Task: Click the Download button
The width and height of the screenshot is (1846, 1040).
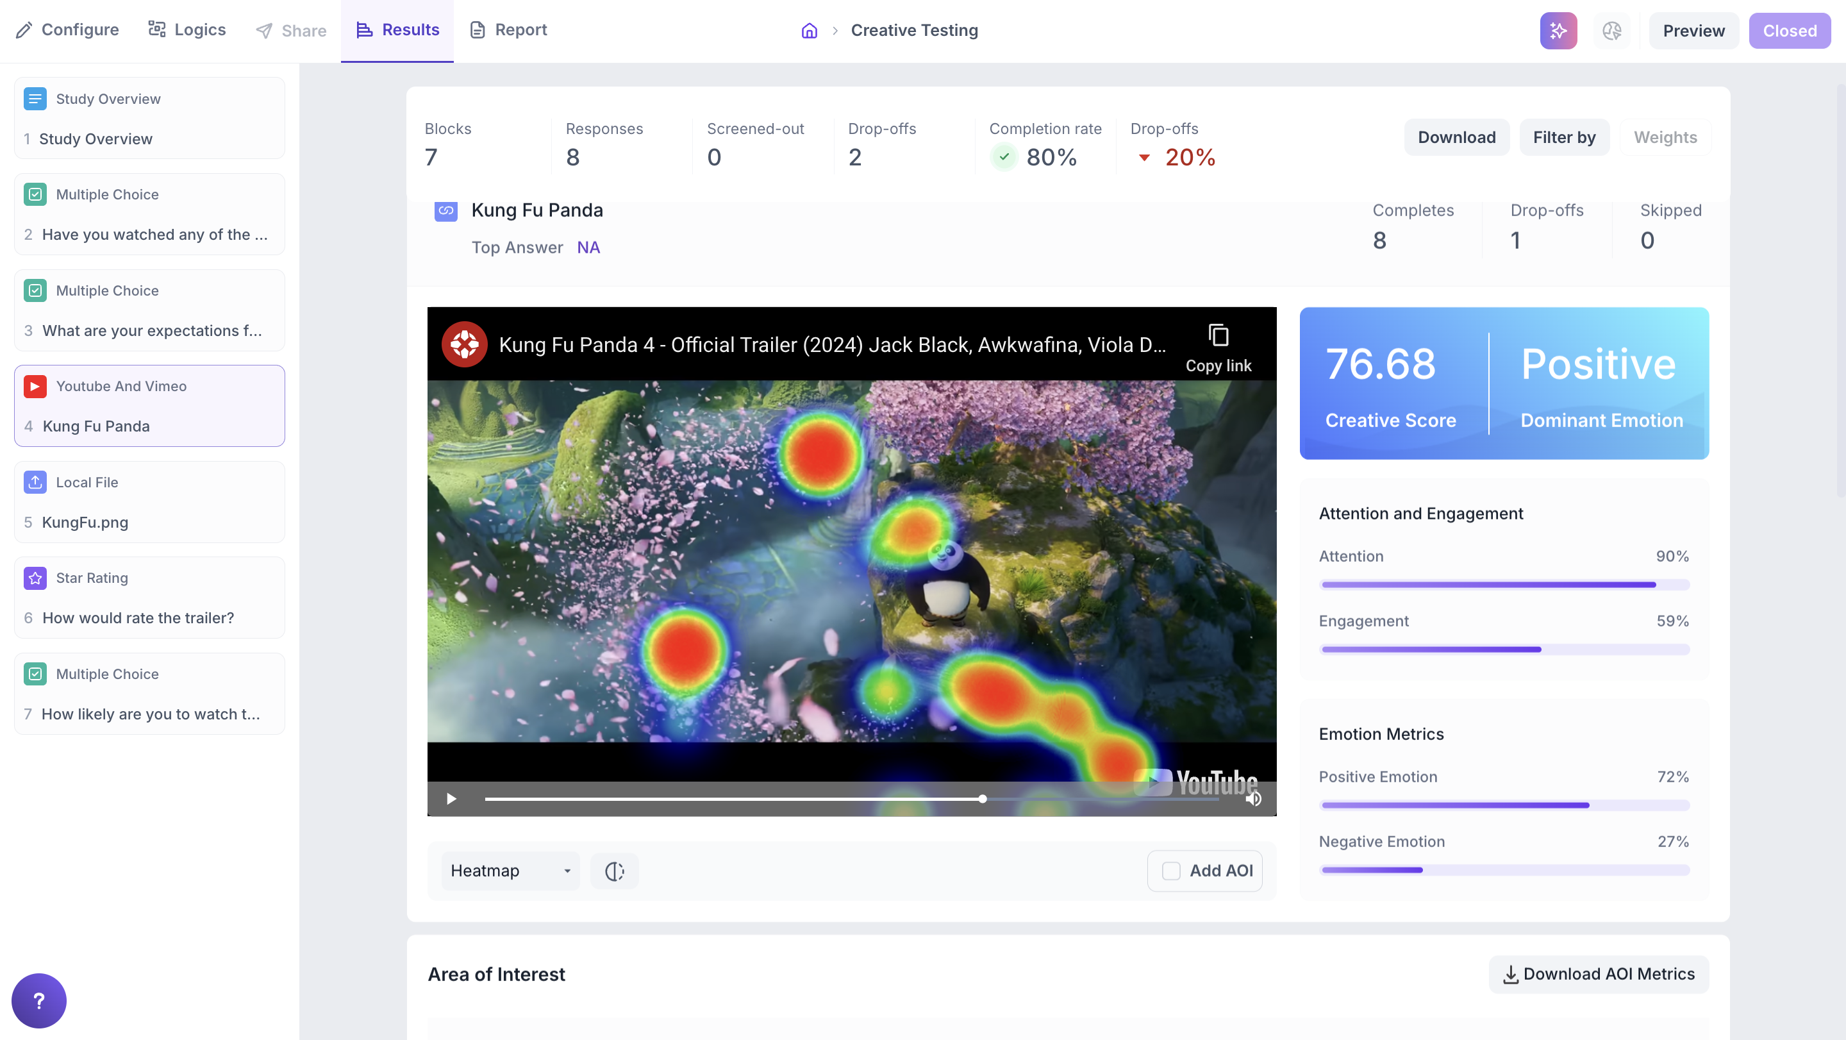Action: tap(1456, 138)
